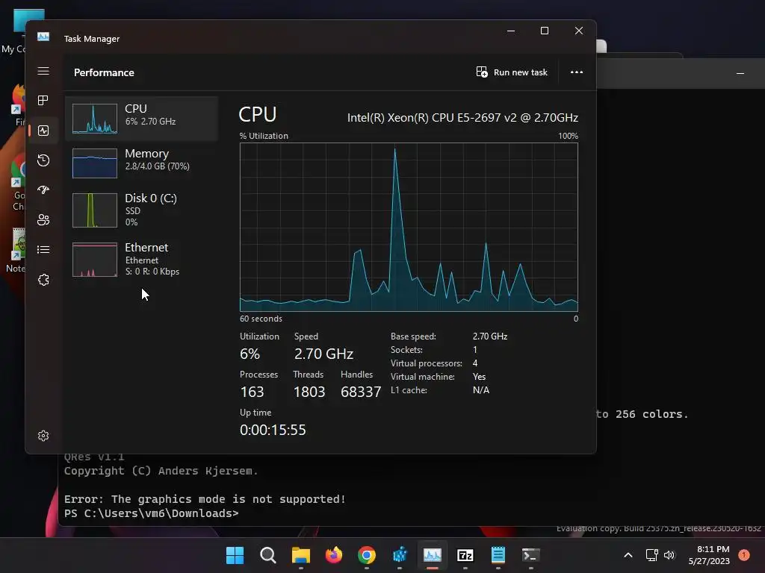The image size is (765, 573).
Task: Open the Users page icon
Action: 43,220
